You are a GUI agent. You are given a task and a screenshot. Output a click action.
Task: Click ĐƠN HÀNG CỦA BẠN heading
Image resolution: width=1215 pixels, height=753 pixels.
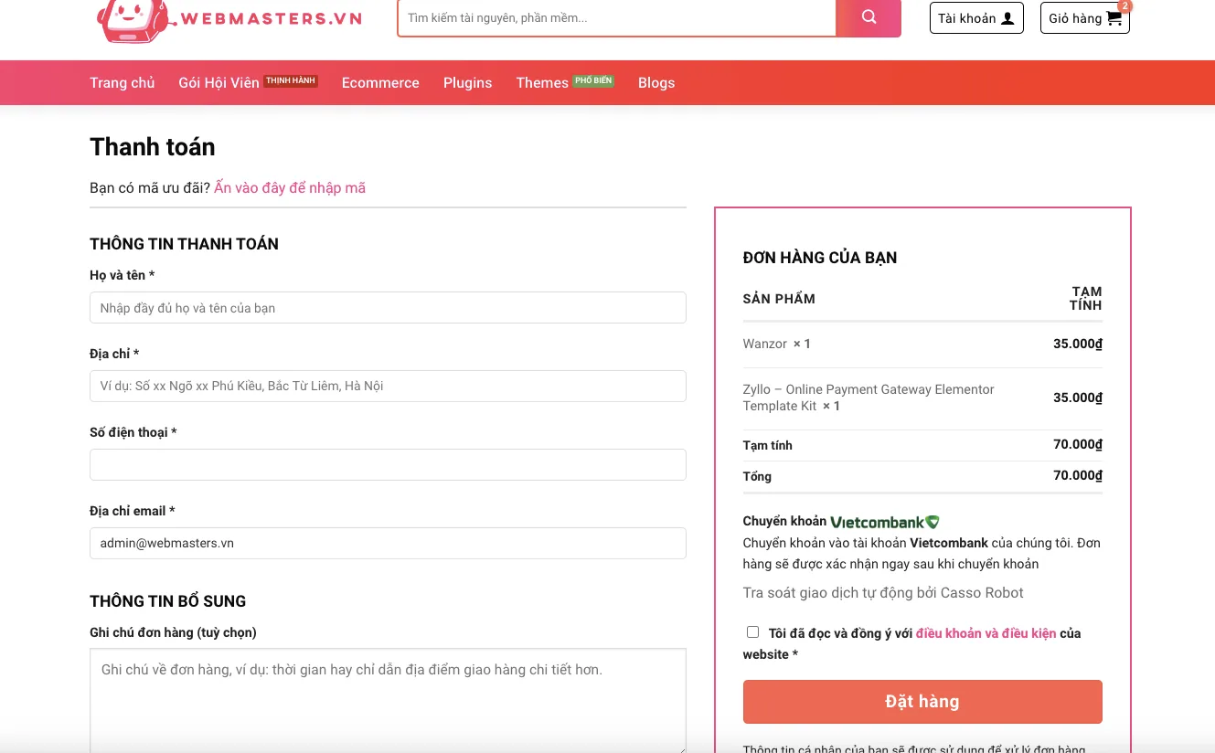click(x=820, y=258)
